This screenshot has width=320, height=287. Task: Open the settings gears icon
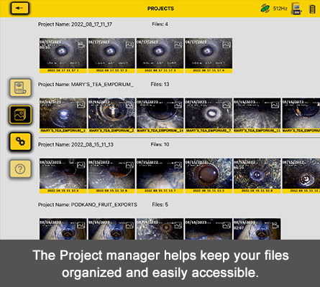(x=20, y=142)
